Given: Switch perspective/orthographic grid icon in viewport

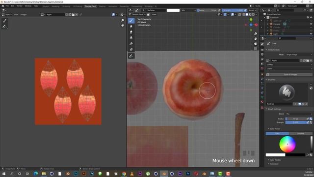Looking at the screenshot, I should [x=255, y=49].
